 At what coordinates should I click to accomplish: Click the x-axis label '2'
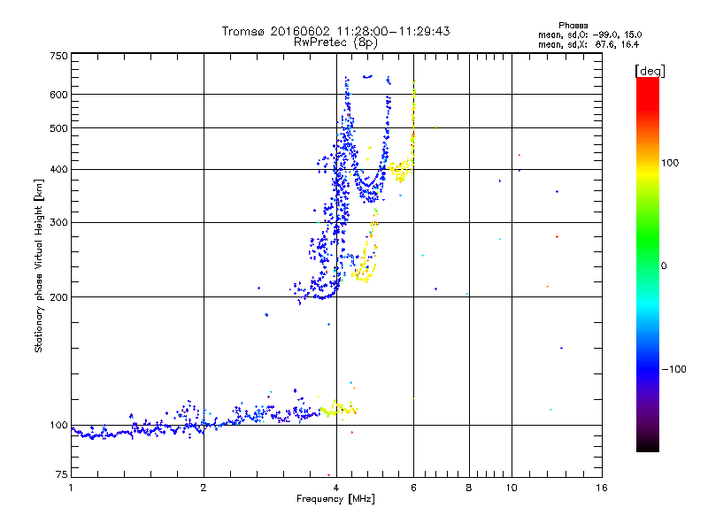click(204, 488)
